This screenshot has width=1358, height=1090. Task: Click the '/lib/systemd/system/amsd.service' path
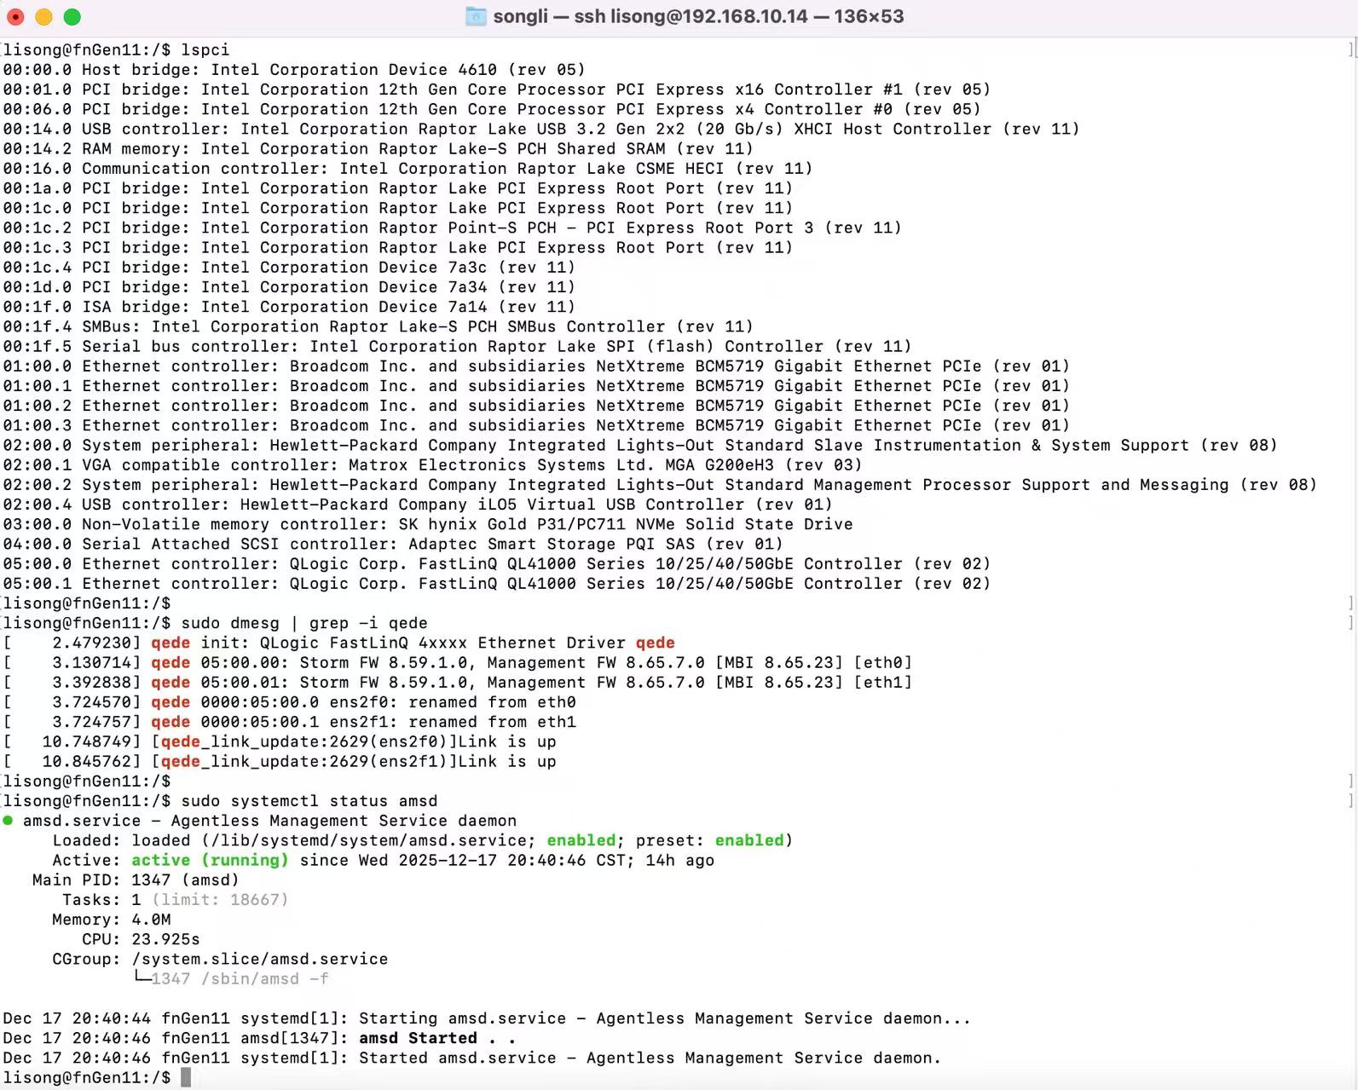[368, 840]
